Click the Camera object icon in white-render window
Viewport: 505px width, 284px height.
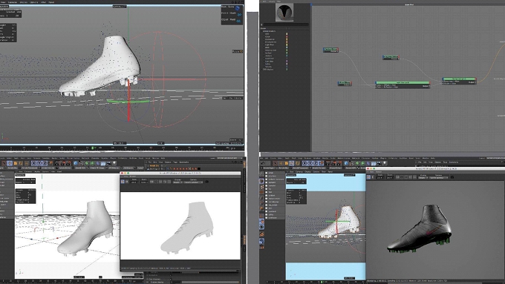[x=109, y=163]
